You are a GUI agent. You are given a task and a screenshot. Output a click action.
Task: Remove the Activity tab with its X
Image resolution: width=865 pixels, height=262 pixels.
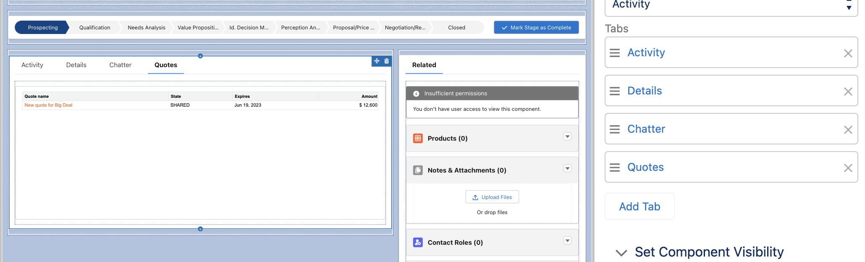(x=848, y=53)
